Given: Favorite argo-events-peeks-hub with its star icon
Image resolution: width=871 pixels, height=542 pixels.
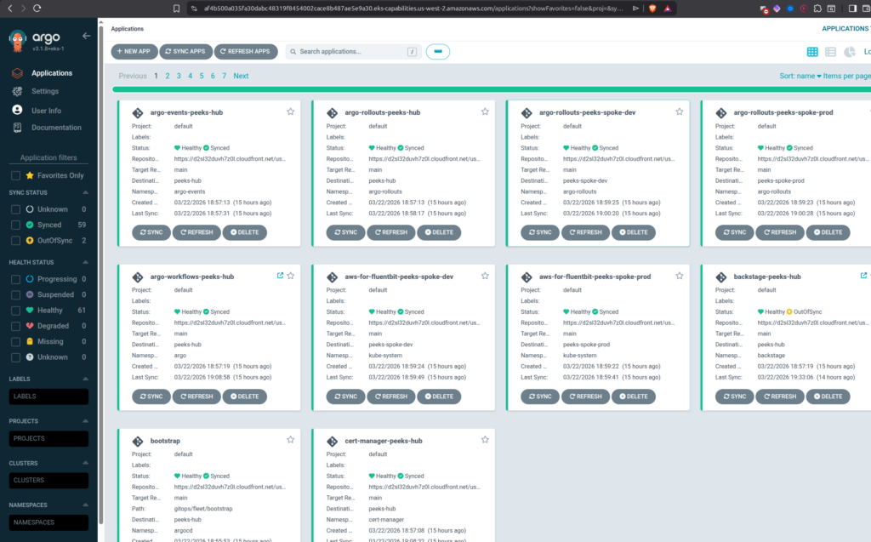Looking at the screenshot, I should [x=290, y=111].
